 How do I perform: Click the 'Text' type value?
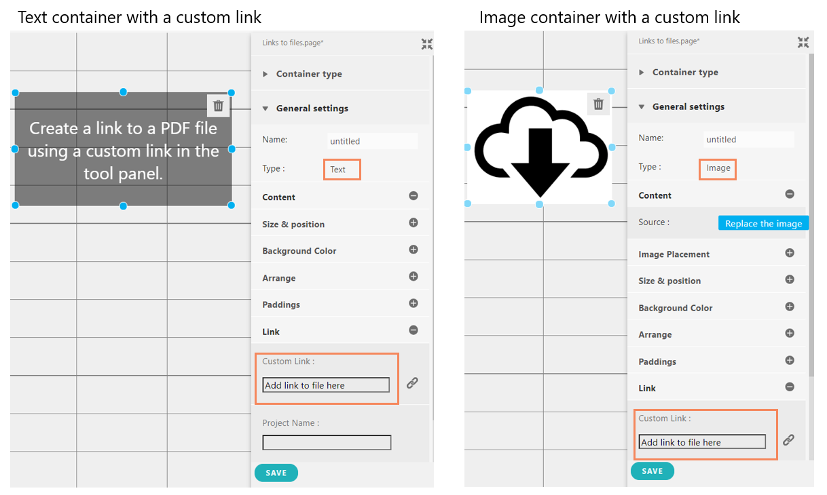click(338, 170)
